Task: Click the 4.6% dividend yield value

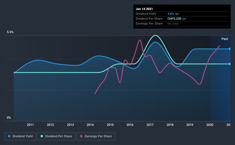Action: click(171, 14)
